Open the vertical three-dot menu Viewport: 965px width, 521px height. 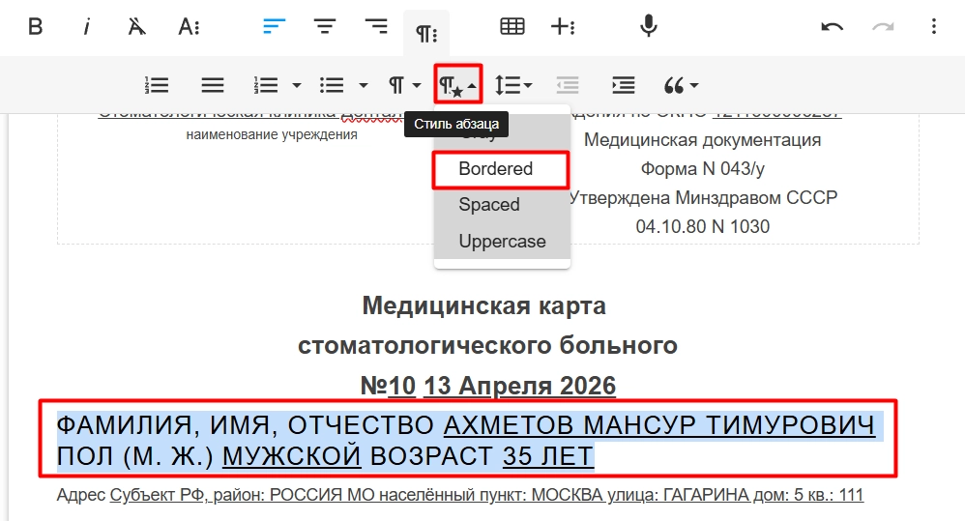coord(933,27)
